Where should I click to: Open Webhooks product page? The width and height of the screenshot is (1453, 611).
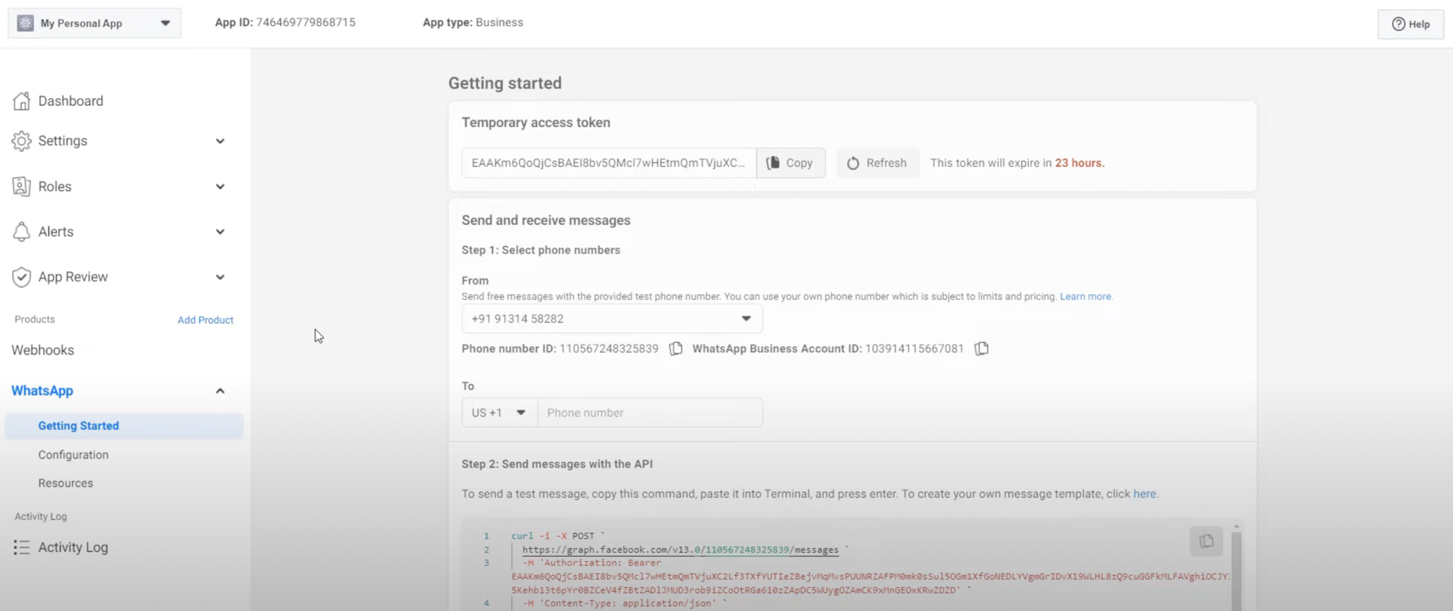tap(43, 350)
